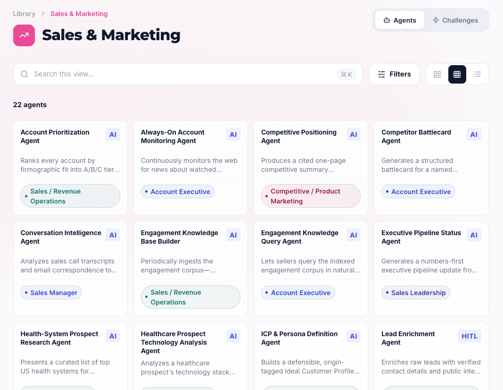Click AI badge on Competitor Battlecard Agent
The width and height of the screenshot is (503, 390).
[x=474, y=135]
